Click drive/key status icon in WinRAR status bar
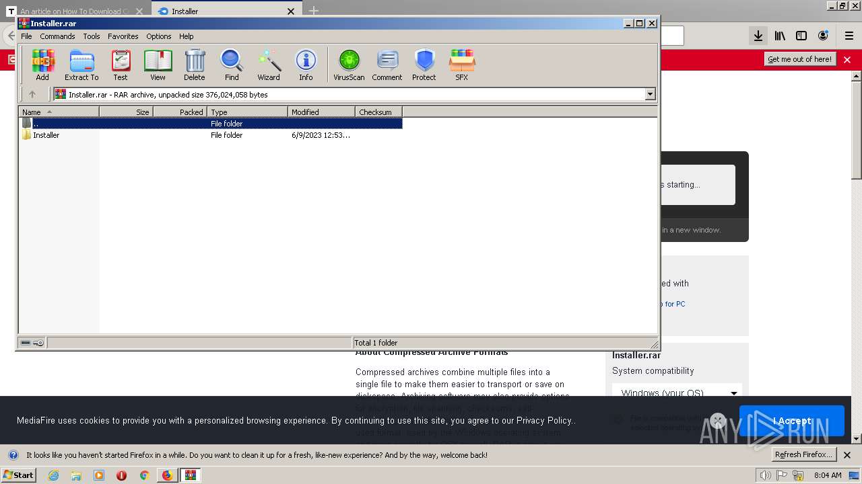The image size is (862, 484). coord(32,343)
